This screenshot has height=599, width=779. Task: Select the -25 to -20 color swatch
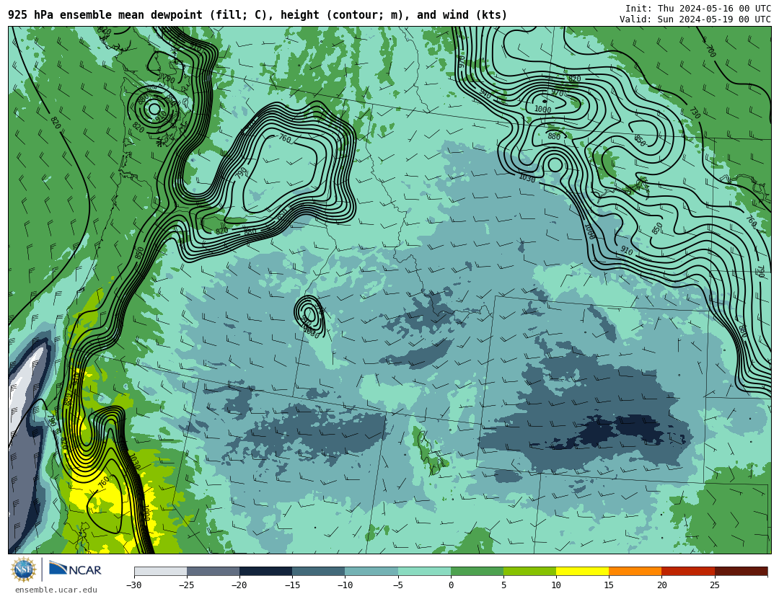tap(213, 571)
